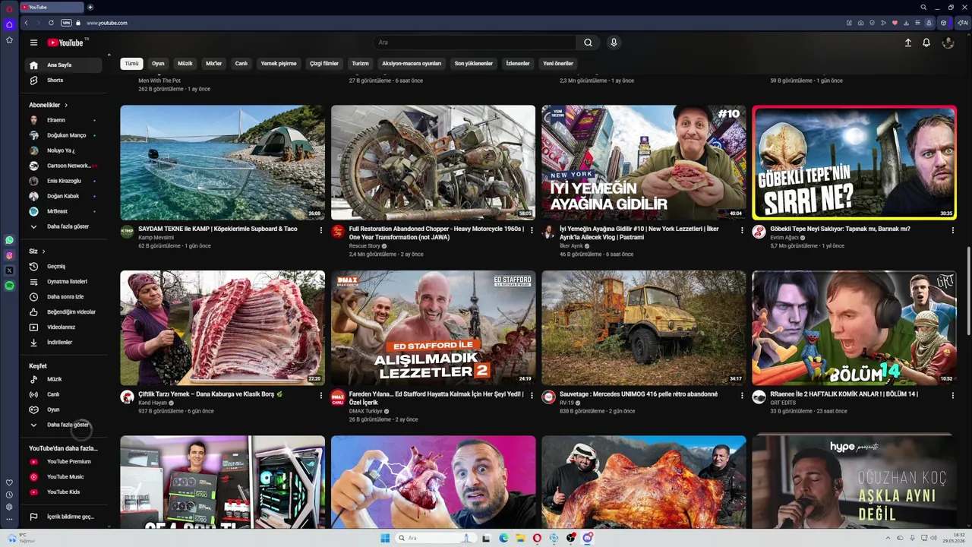Open Opera sidebar bookmarks star icon
This screenshot has width=972, height=547.
(x=9, y=40)
